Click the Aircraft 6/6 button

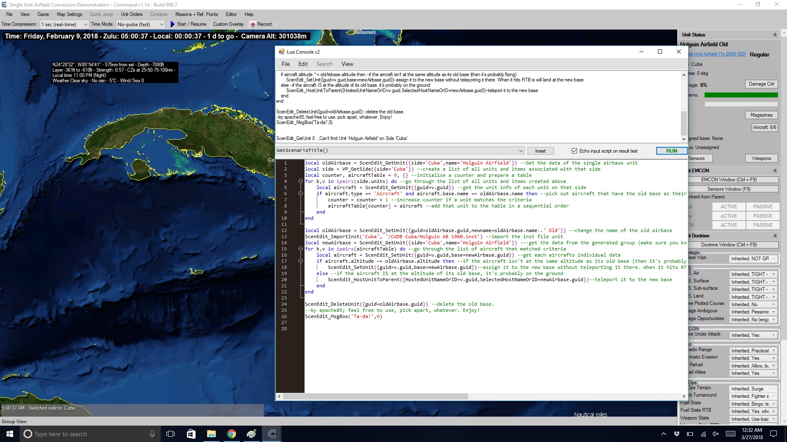pyautogui.click(x=764, y=127)
